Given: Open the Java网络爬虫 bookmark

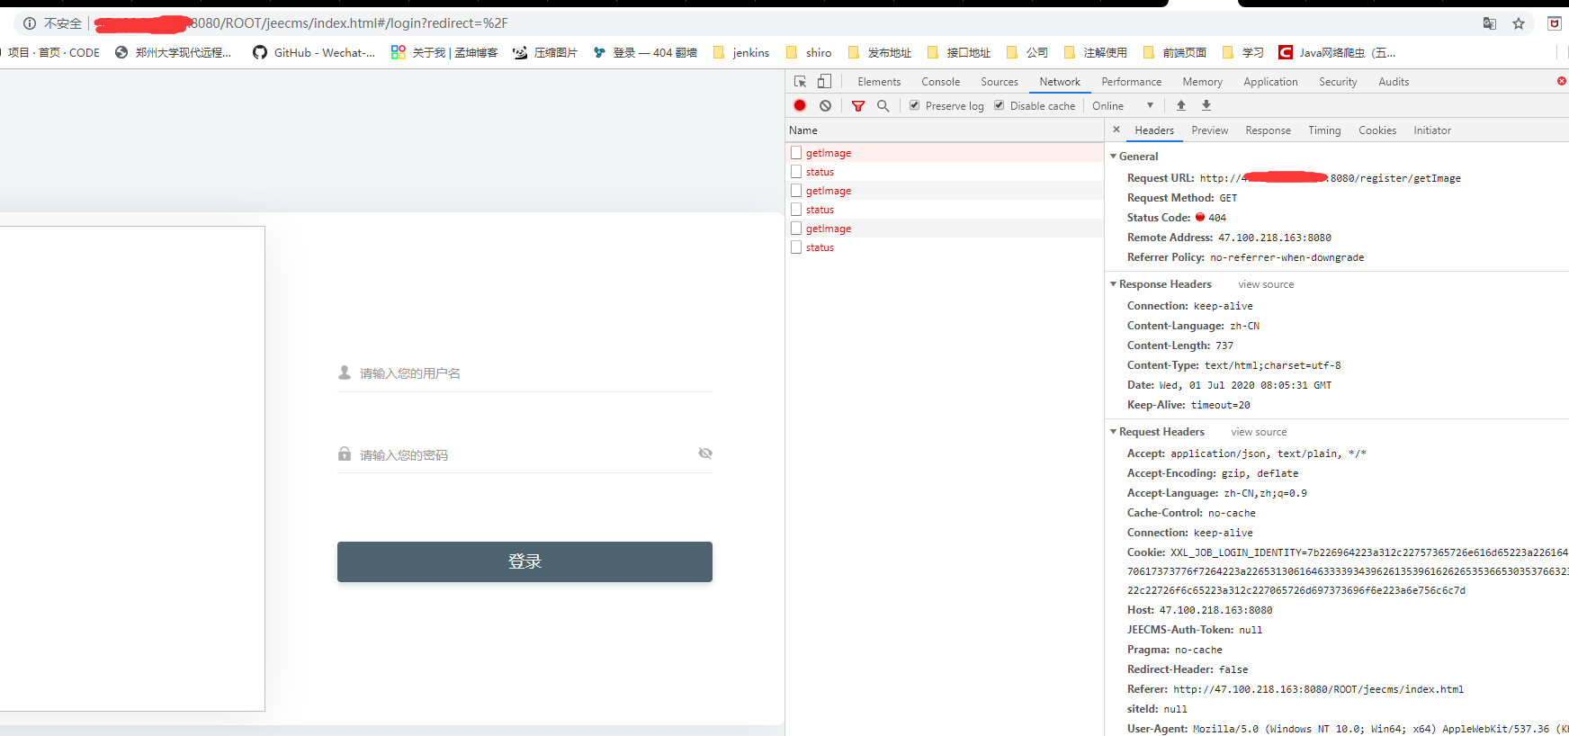Looking at the screenshot, I should [x=1338, y=52].
